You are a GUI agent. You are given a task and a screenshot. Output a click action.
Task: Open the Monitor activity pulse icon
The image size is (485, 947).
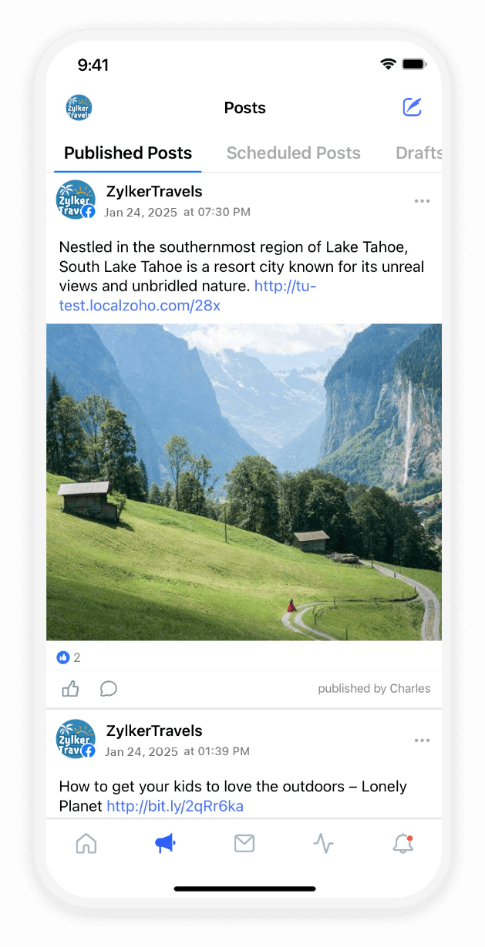click(x=323, y=844)
